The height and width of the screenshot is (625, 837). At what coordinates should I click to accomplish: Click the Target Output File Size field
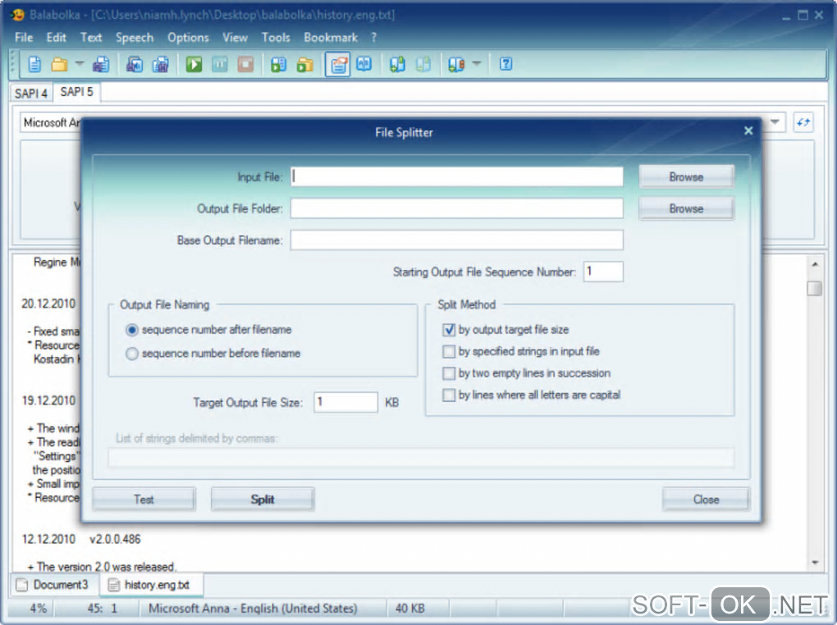(346, 402)
